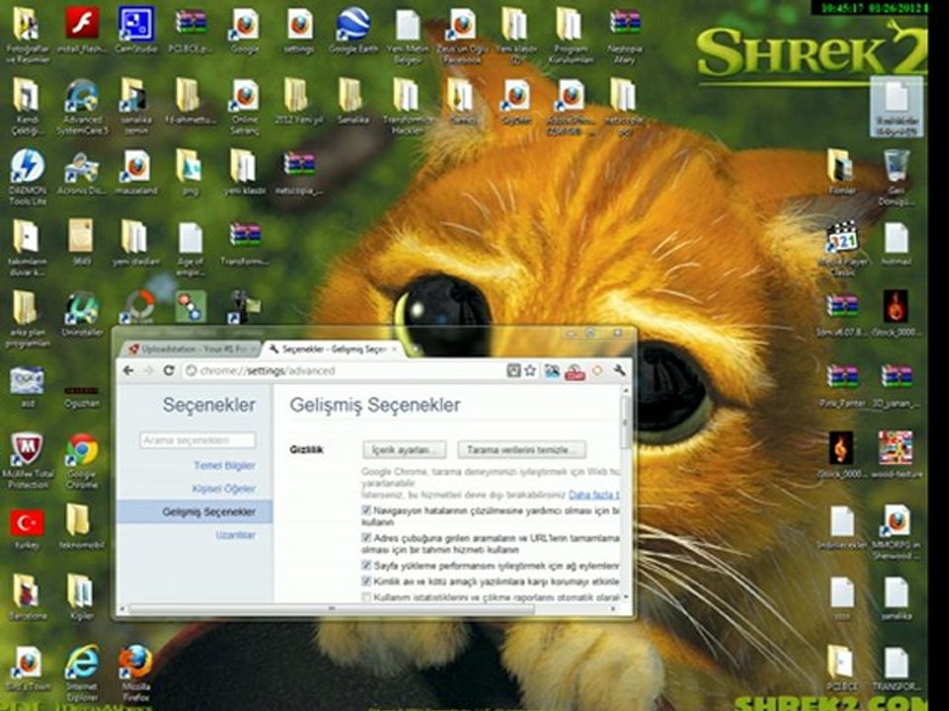Open the Uninstaller desktop shortcut
The height and width of the screenshot is (711, 949).
coord(82,314)
